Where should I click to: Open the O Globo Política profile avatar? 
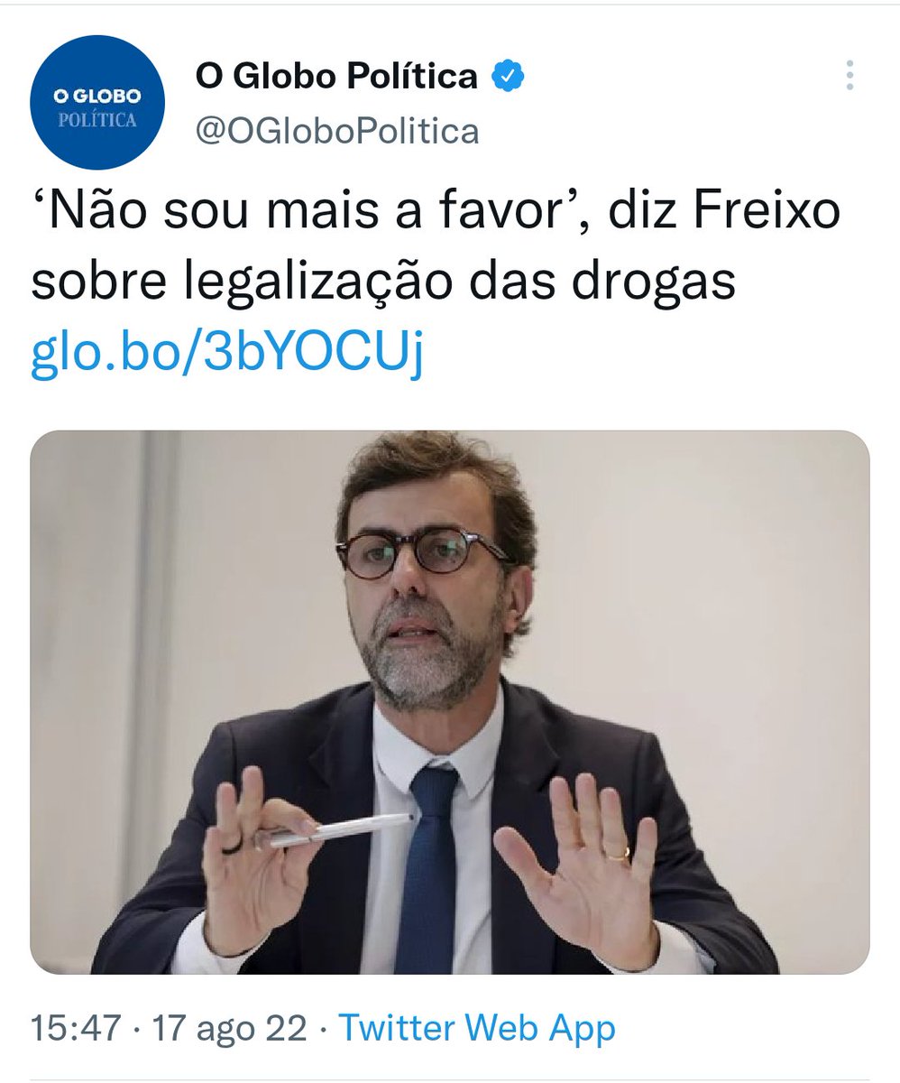(98, 102)
